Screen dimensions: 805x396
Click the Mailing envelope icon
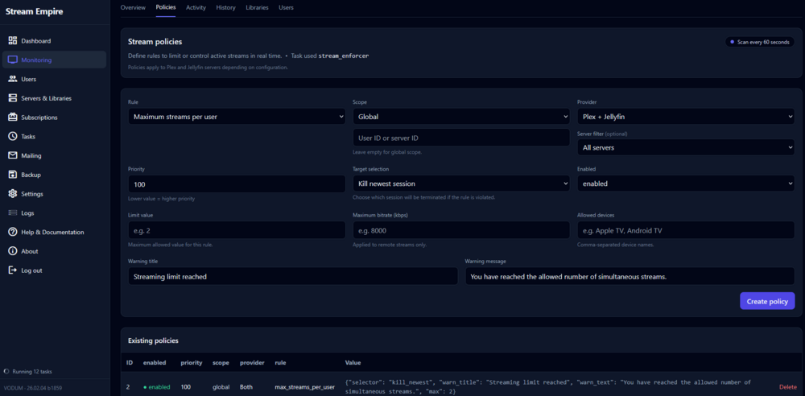click(x=13, y=155)
